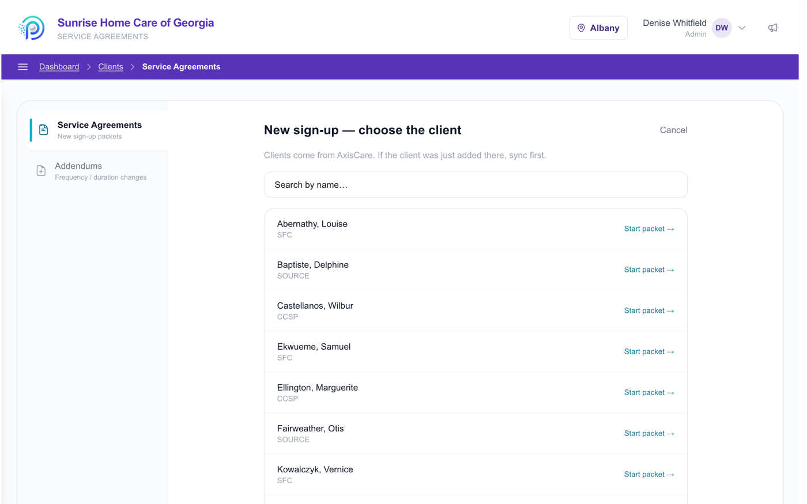Start packet for Ekwueme, Samuel
The width and height of the screenshot is (807, 504).
click(649, 351)
